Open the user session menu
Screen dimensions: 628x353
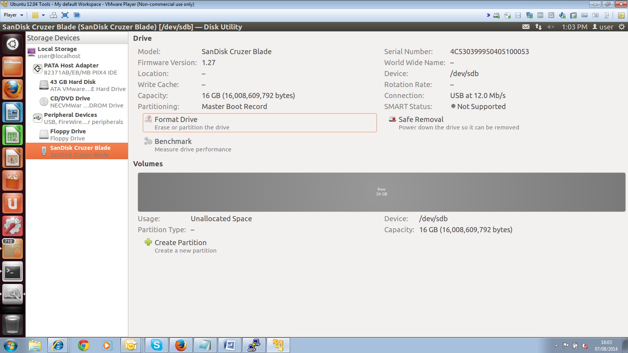tap(603, 27)
